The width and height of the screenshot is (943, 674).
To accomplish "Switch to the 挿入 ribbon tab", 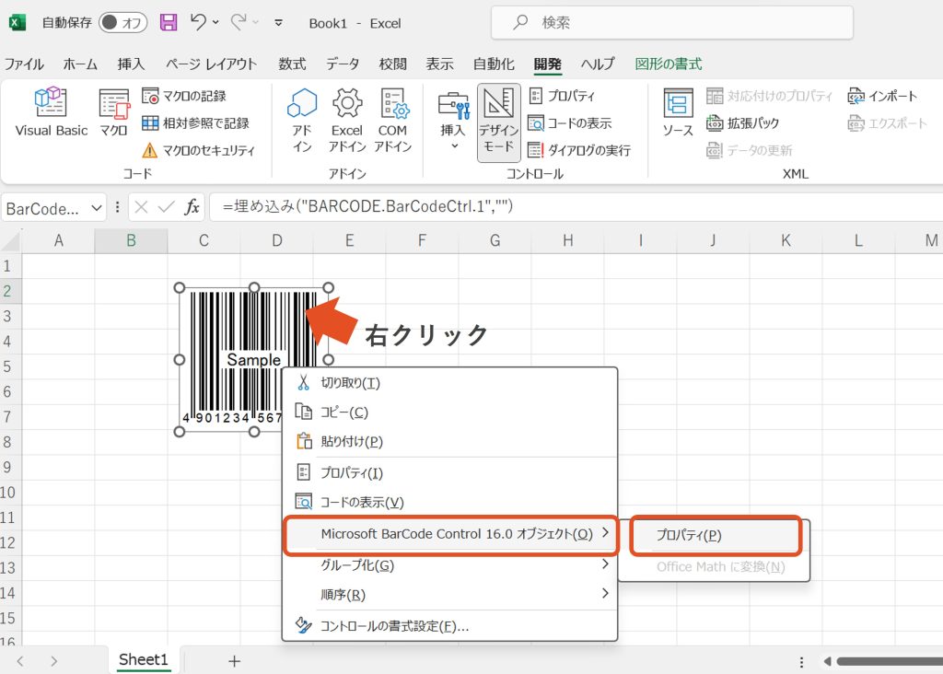I will click(131, 64).
